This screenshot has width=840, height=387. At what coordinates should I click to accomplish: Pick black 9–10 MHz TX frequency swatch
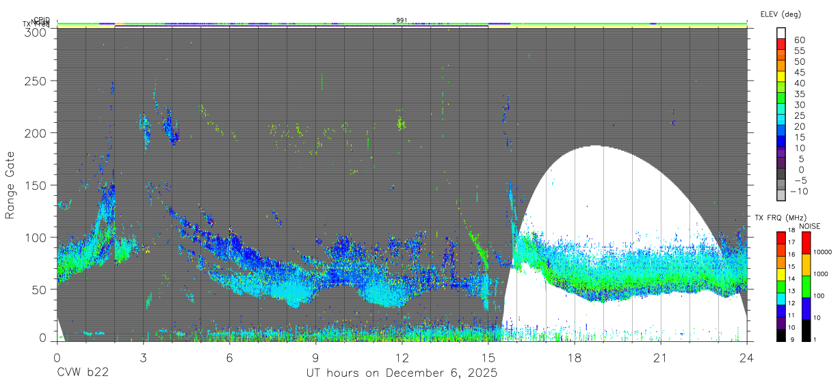click(x=781, y=334)
